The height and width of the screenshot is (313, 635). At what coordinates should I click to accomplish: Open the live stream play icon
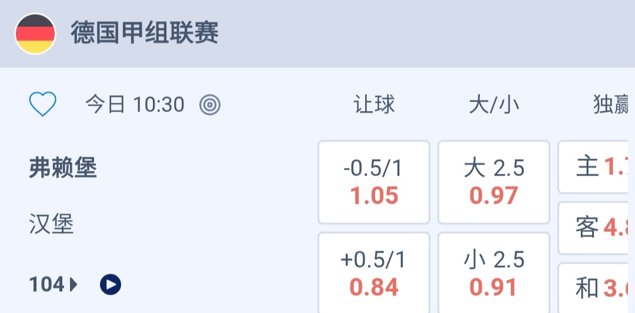tap(111, 285)
